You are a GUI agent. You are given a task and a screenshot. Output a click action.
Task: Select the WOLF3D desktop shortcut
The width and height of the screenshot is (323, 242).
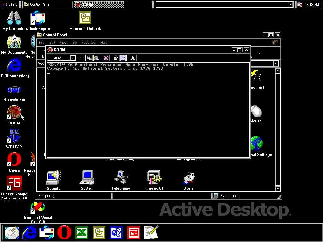pos(14,139)
